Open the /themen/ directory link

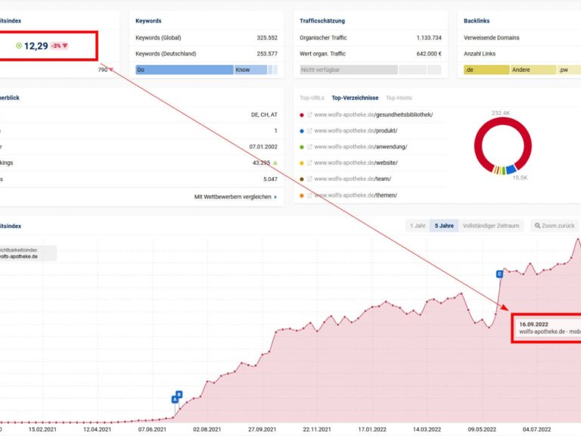click(x=356, y=195)
